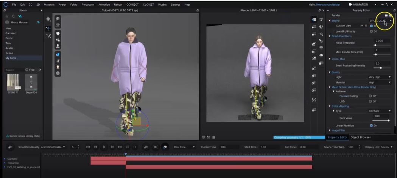Click Switch to New Library (Beta)
This screenshot has width=397, height=178.
[x=23, y=136]
